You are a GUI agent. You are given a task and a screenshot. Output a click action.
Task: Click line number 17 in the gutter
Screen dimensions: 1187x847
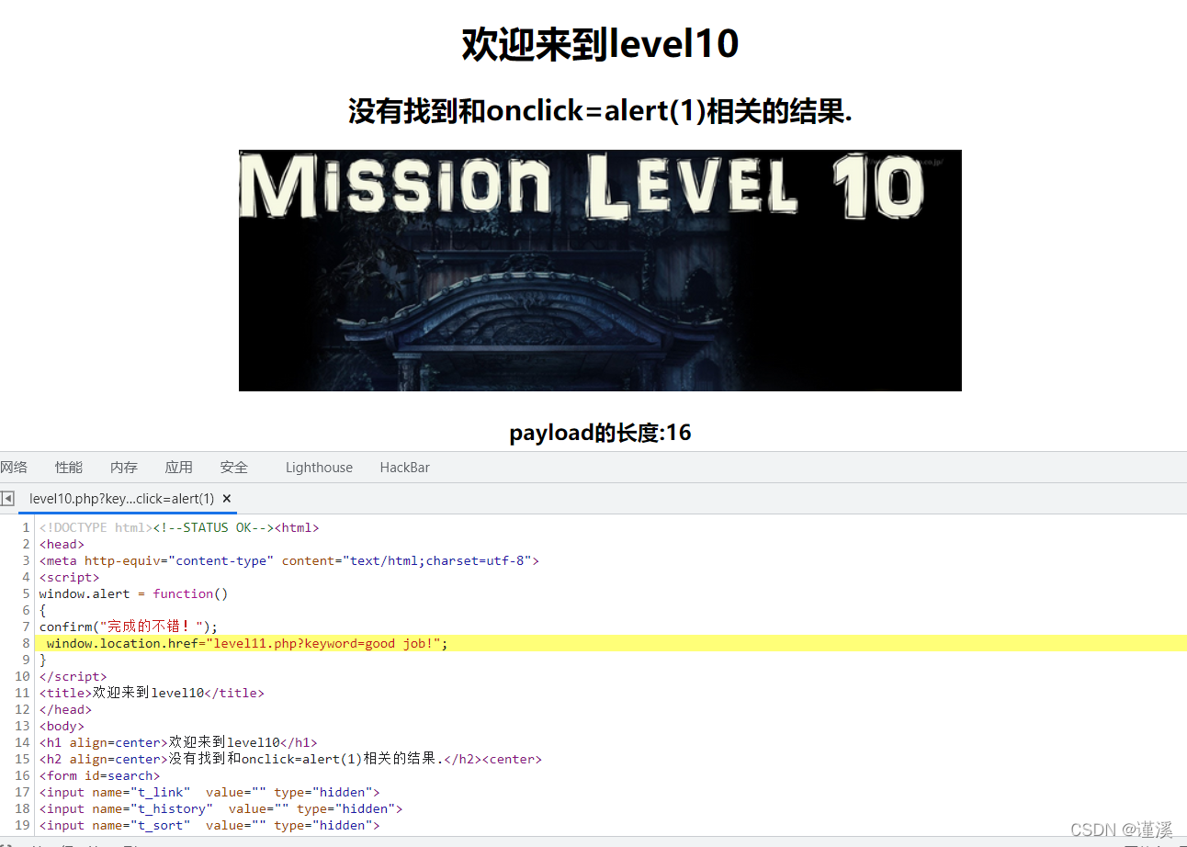(23, 793)
